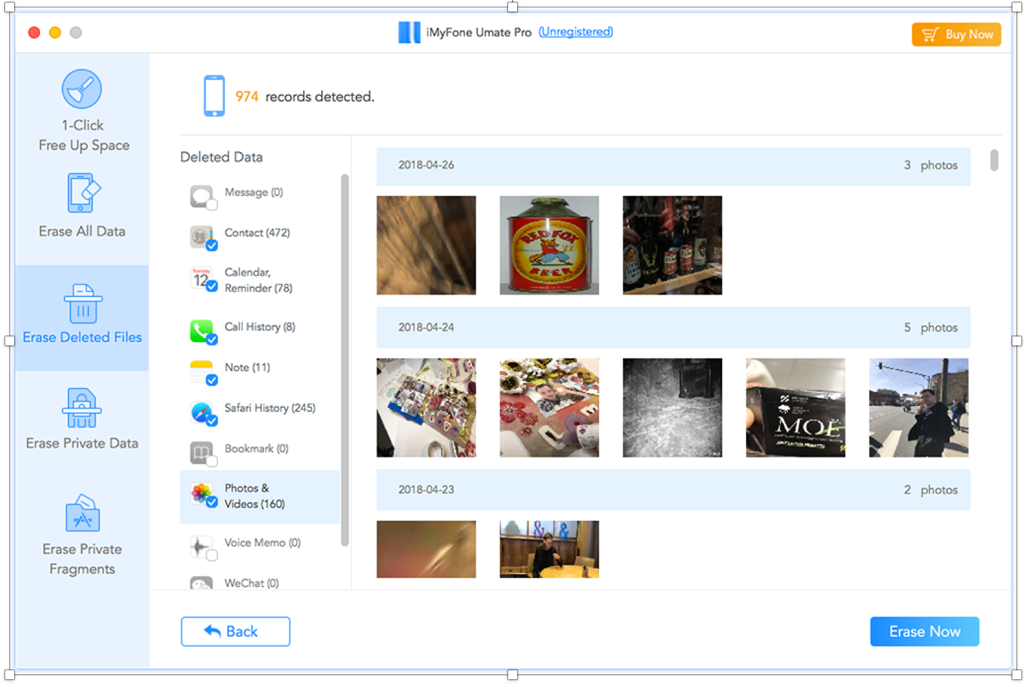Click the 2018-04-24 date header
1033x687 pixels.
(x=673, y=327)
